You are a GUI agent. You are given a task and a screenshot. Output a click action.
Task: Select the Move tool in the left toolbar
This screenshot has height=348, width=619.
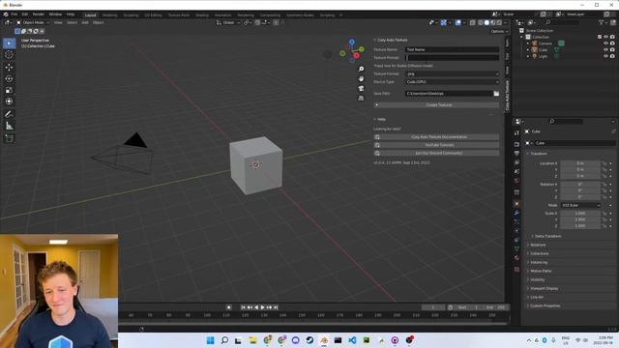click(x=9, y=67)
